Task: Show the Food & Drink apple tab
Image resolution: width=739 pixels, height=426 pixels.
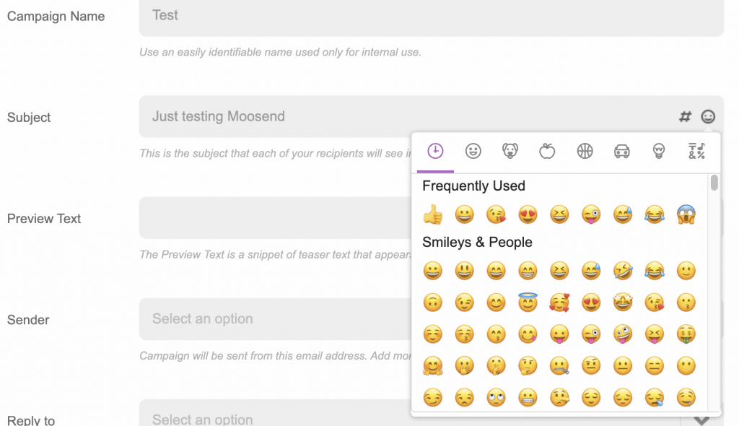Action: point(547,151)
